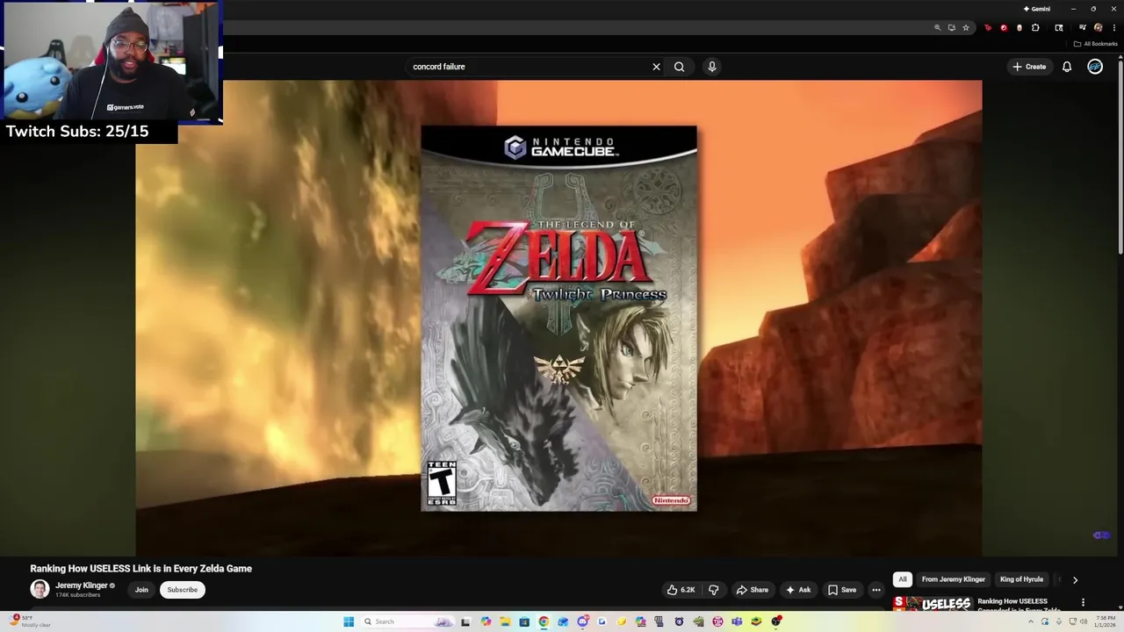Open Jeremy Klinger channel name link
Image resolution: width=1124 pixels, height=632 pixels.
tap(82, 585)
